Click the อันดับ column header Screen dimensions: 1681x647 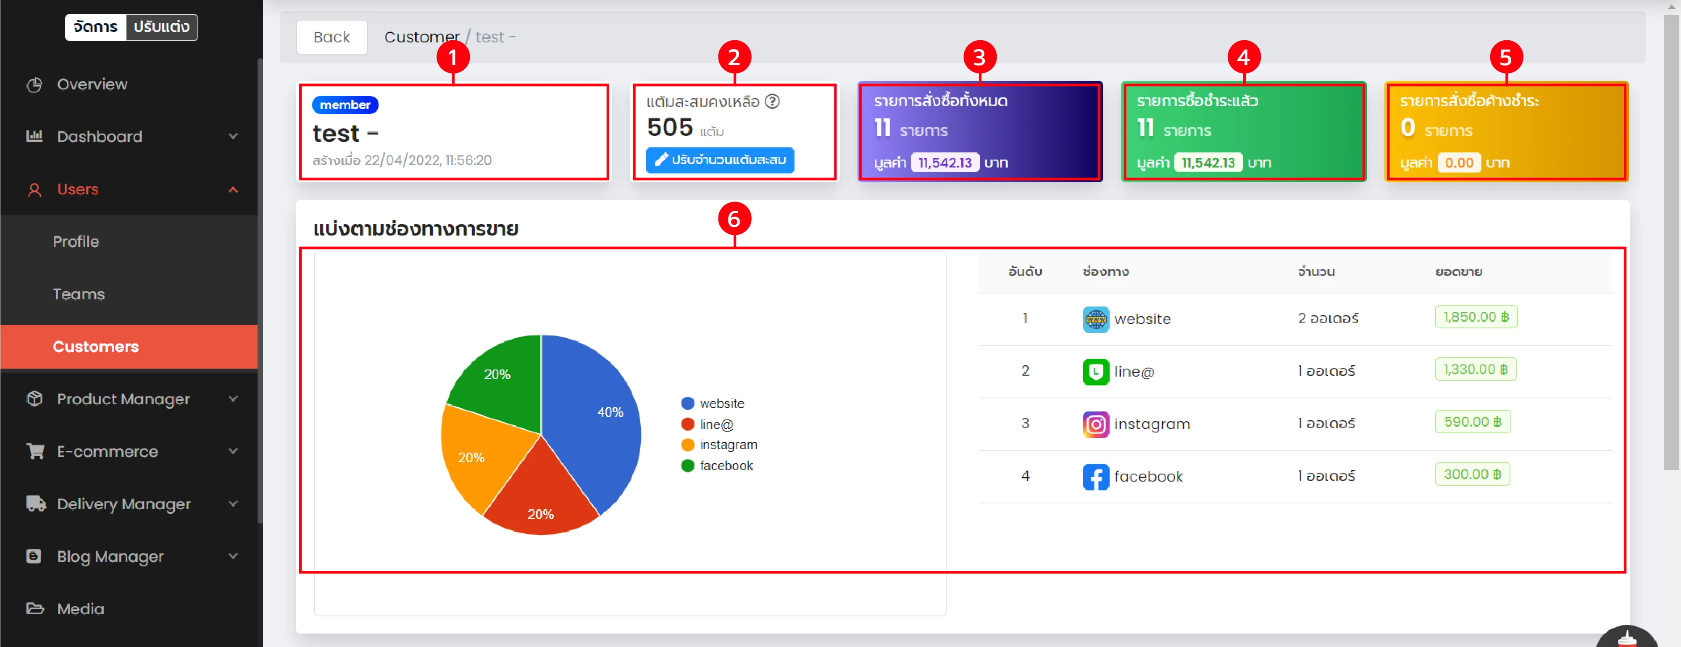[1025, 271]
